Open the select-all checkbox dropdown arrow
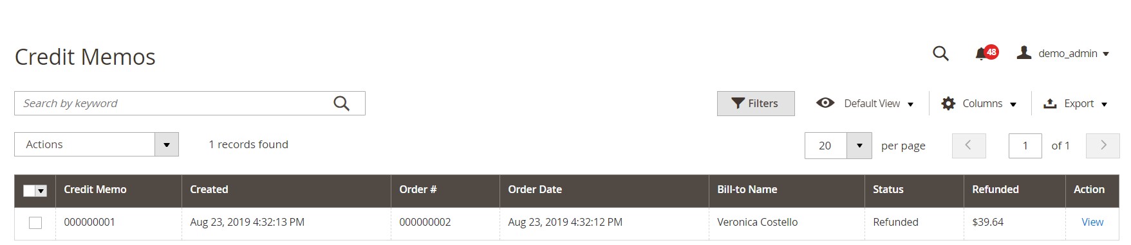 [x=41, y=190]
